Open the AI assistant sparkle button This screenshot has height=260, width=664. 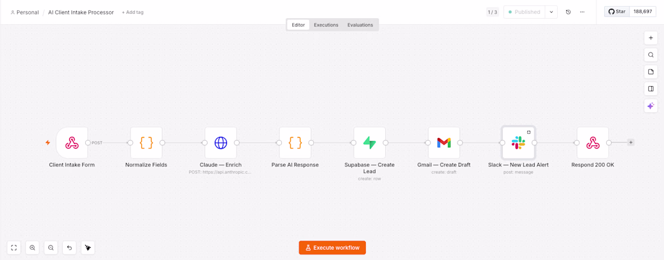pos(651,106)
